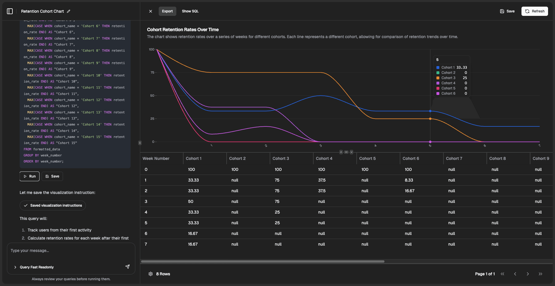The height and width of the screenshot is (286, 555).
Task: Click the Export tab
Action: 167,11
